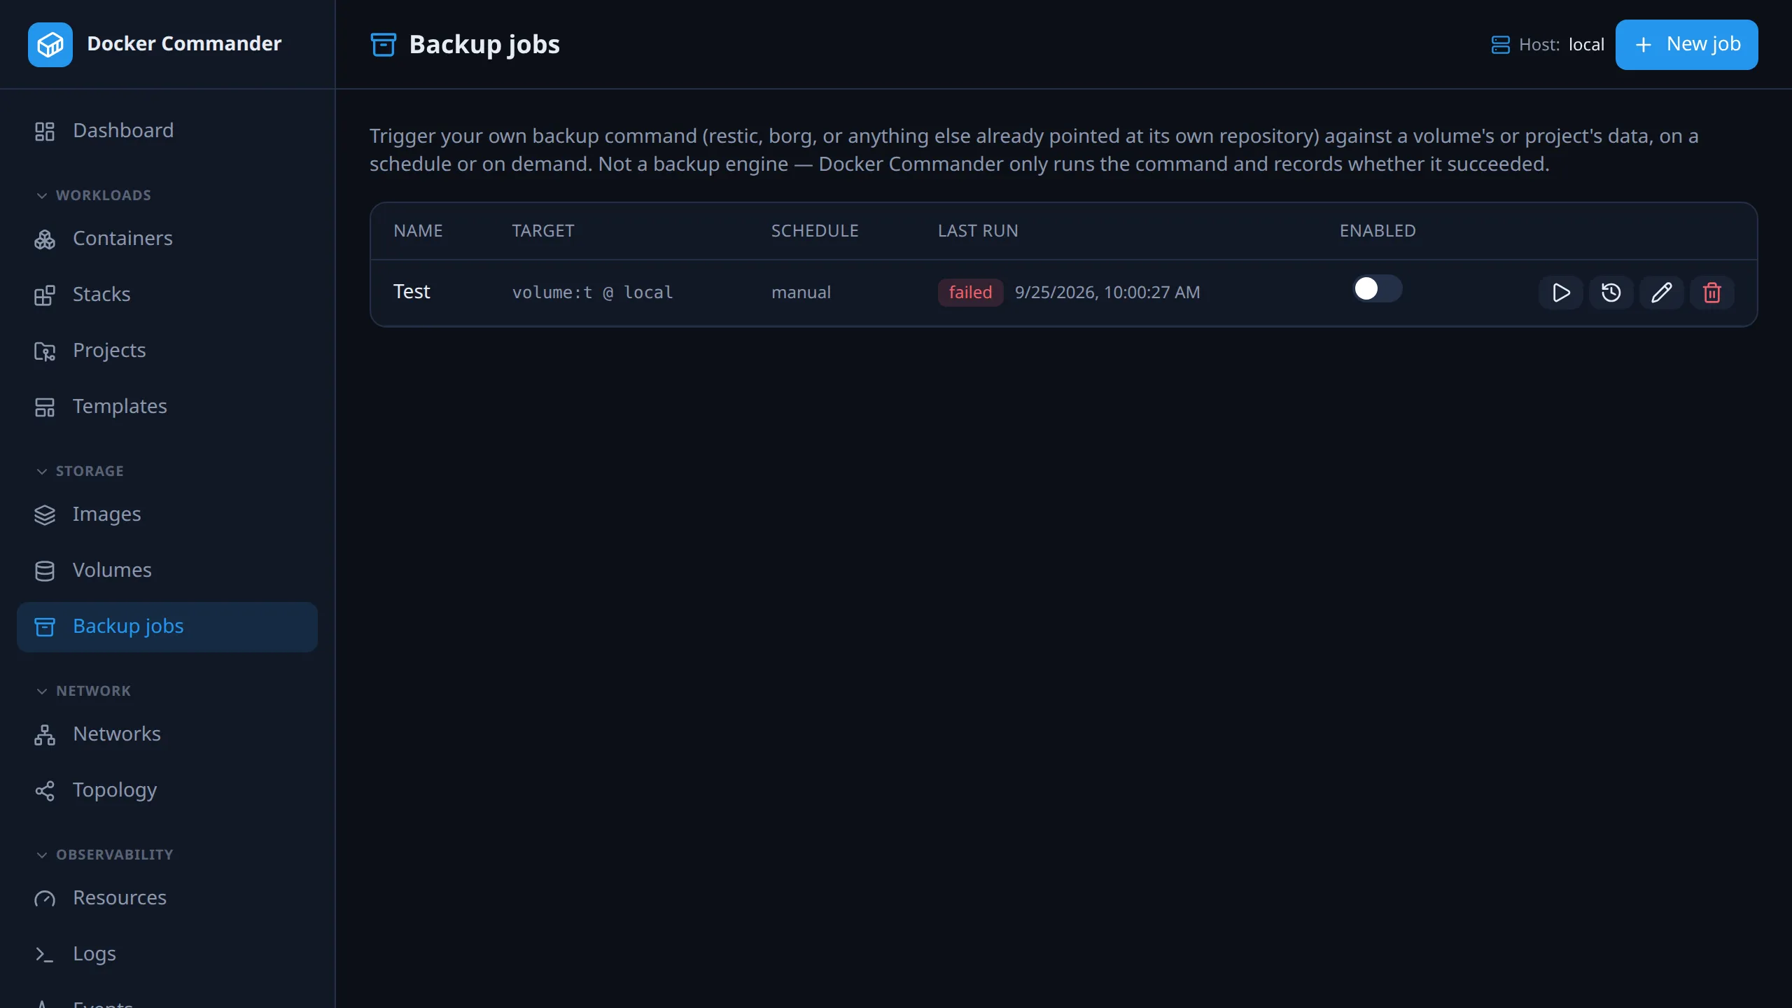Image resolution: width=1792 pixels, height=1008 pixels.
Task: Toggle the Enabled switch for Test job
Action: point(1377,288)
